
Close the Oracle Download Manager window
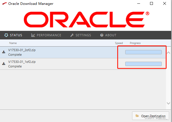click(x=165, y=3)
